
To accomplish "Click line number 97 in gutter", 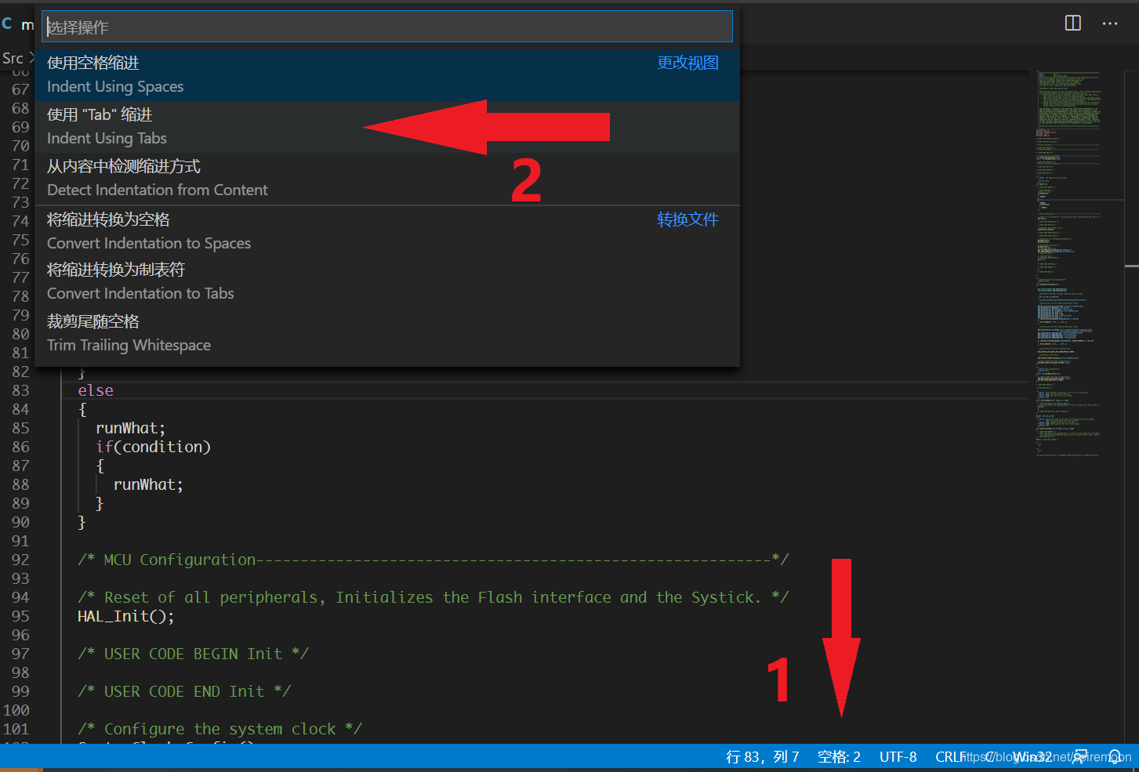I will [x=20, y=654].
